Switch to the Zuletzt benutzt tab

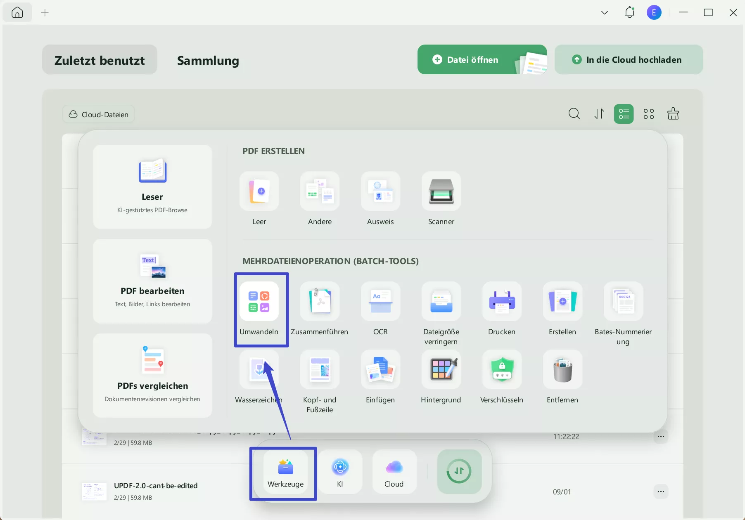(100, 60)
